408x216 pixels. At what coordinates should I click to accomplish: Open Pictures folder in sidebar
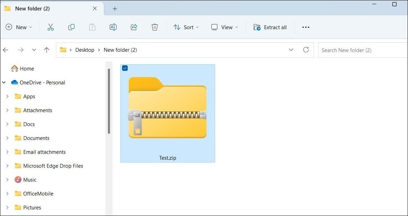tap(28, 207)
